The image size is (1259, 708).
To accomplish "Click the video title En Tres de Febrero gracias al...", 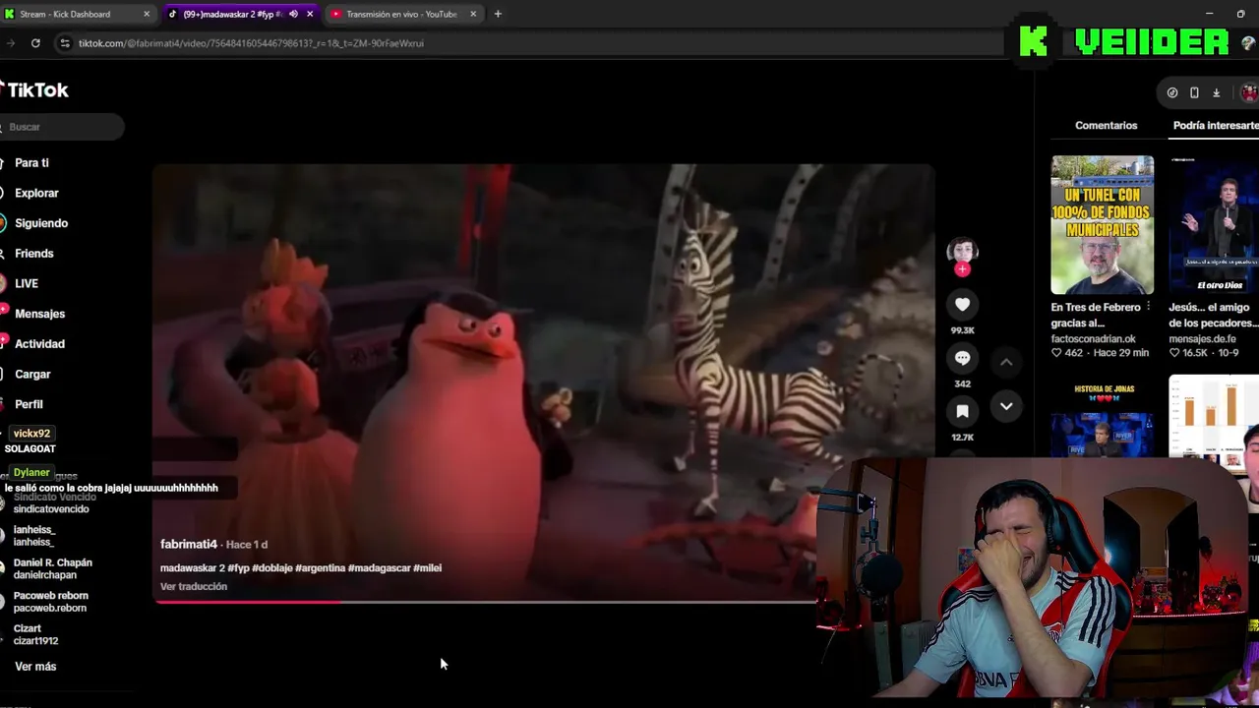I will click(1095, 315).
